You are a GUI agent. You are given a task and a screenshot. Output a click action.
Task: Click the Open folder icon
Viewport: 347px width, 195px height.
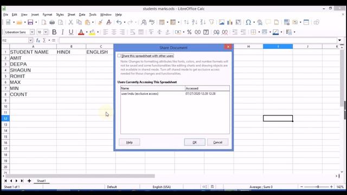tap(20, 22)
